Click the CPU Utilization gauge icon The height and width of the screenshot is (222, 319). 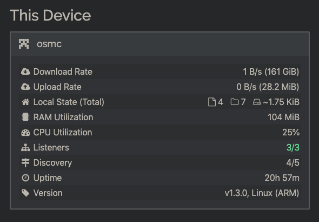(25, 133)
